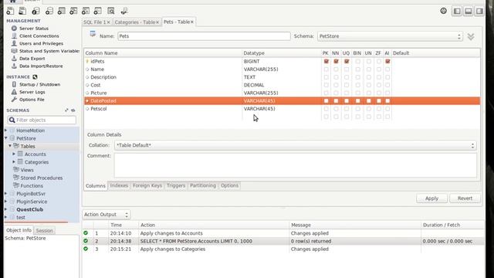The width and height of the screenshot is (494, 278).
Task: Open the Schema dropdown showing PetStore
Action: (390, 36)
